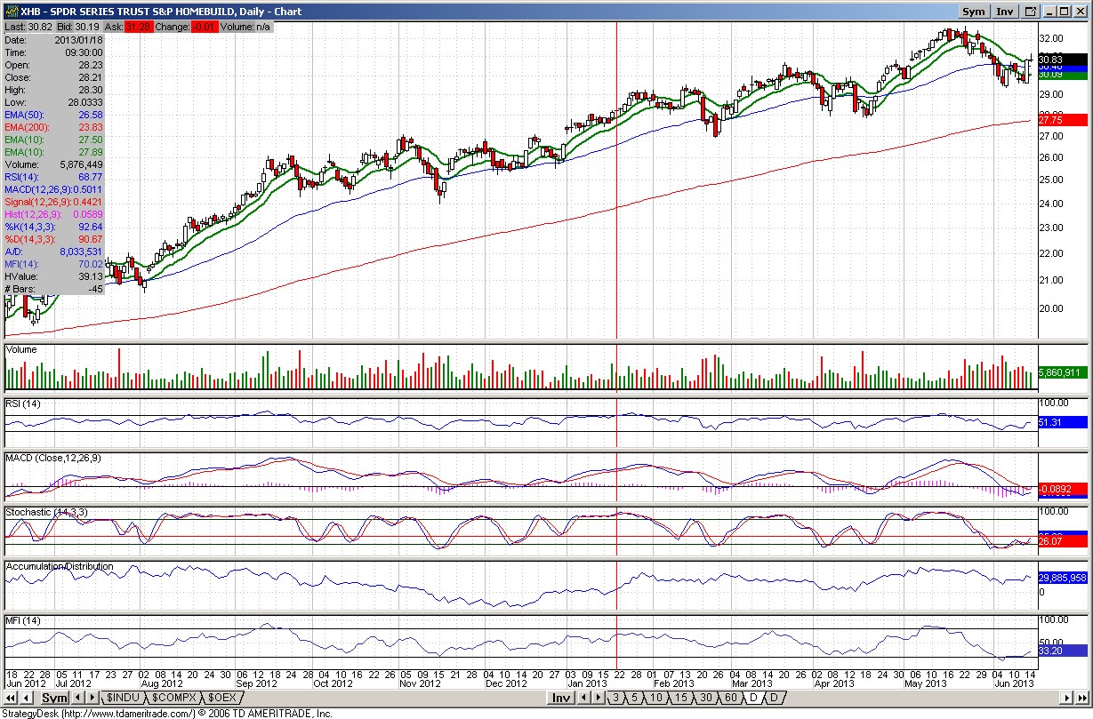The image size is (1093, 719).
Task: Click the Stochastic (14,3,3) panel label
Action: pos(48,513)
